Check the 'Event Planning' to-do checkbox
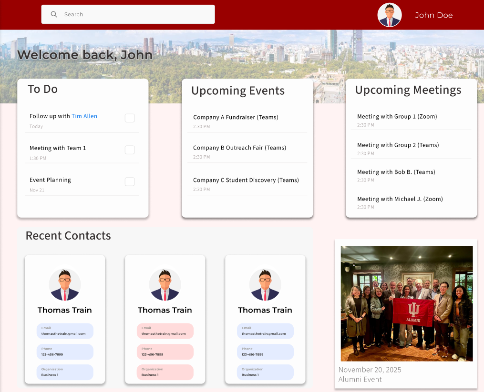The height and width of the screenshot is (392, 484). pyautogui.click(x=129, y=181)
